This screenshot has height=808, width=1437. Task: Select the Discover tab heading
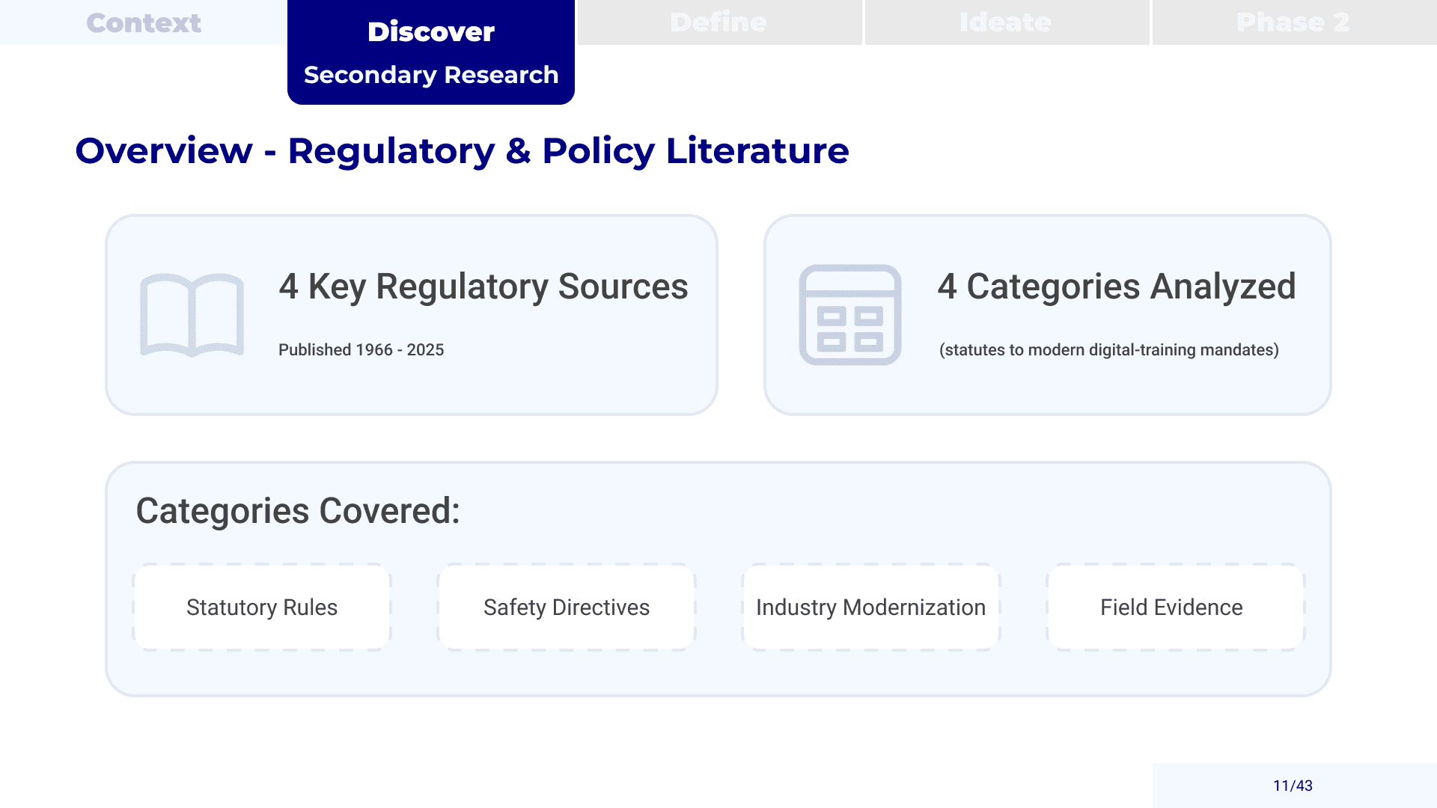coord(430,31)
